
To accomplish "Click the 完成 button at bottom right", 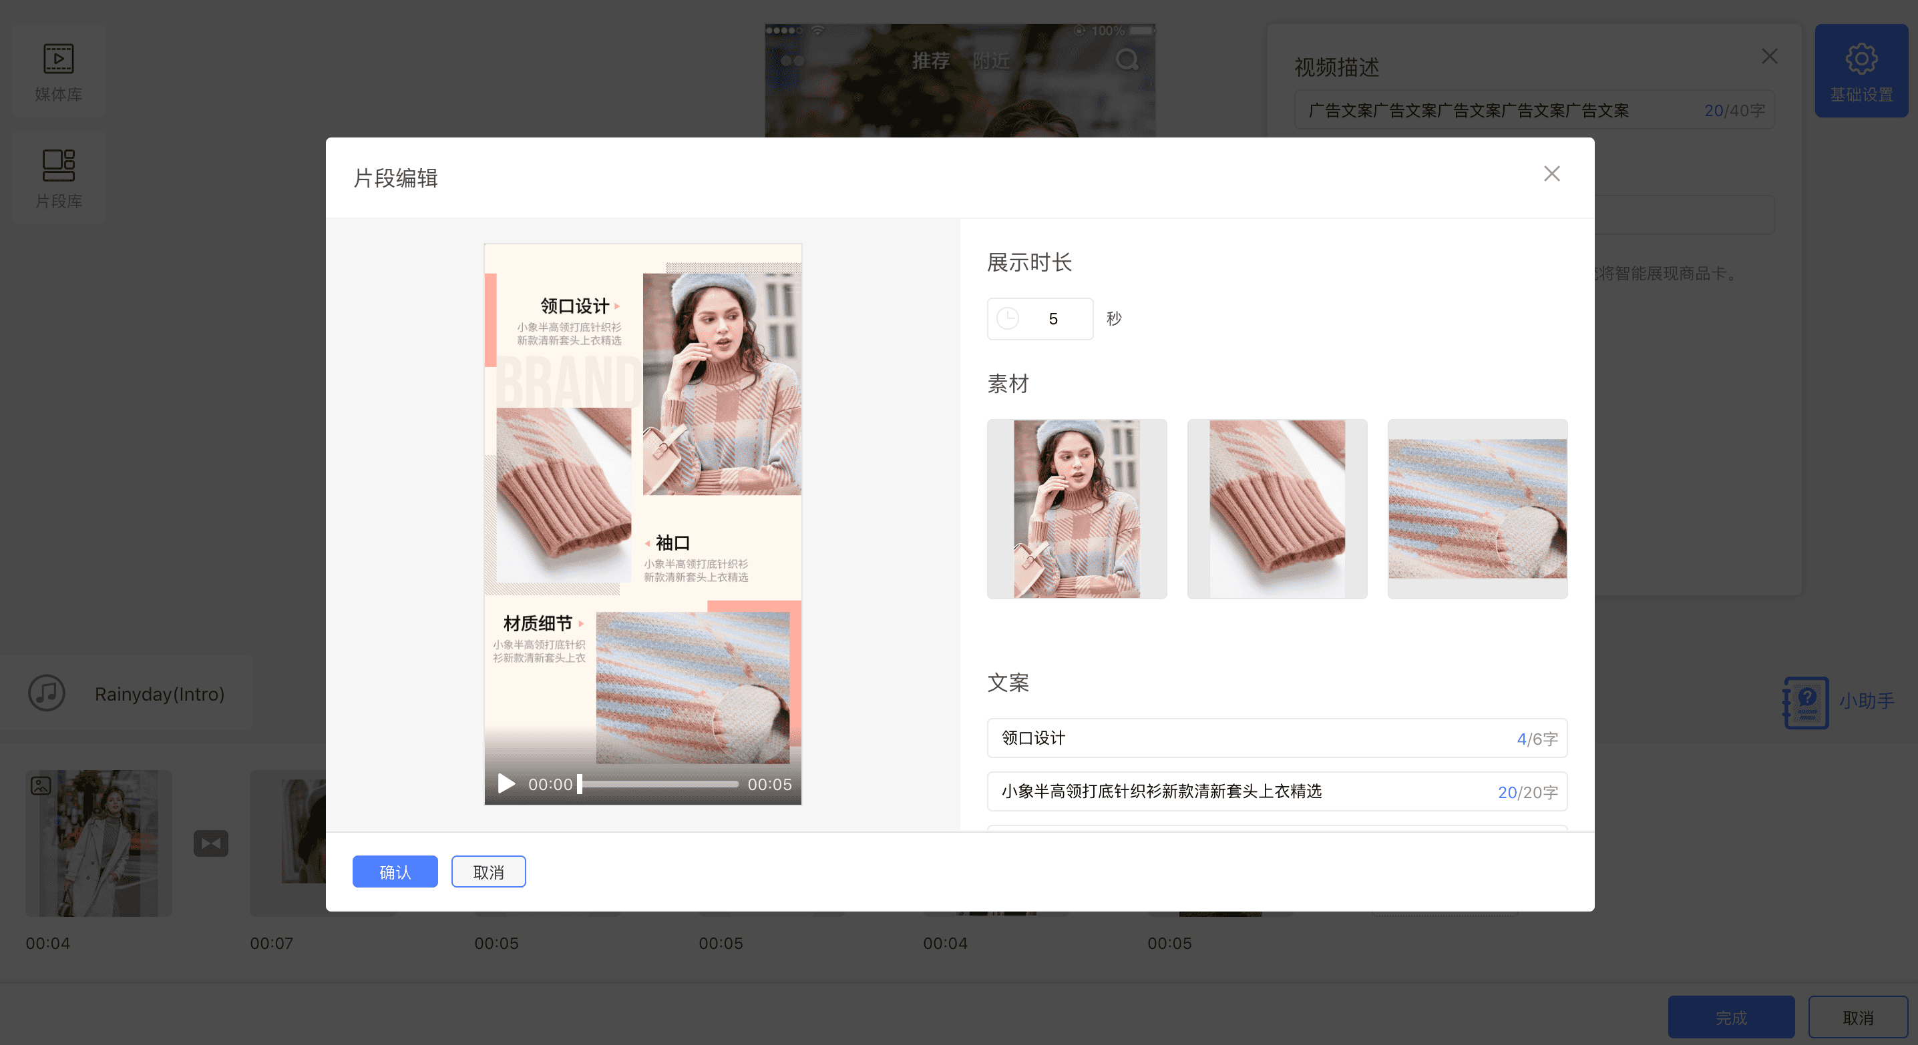I will (x=1731, y=1017).
